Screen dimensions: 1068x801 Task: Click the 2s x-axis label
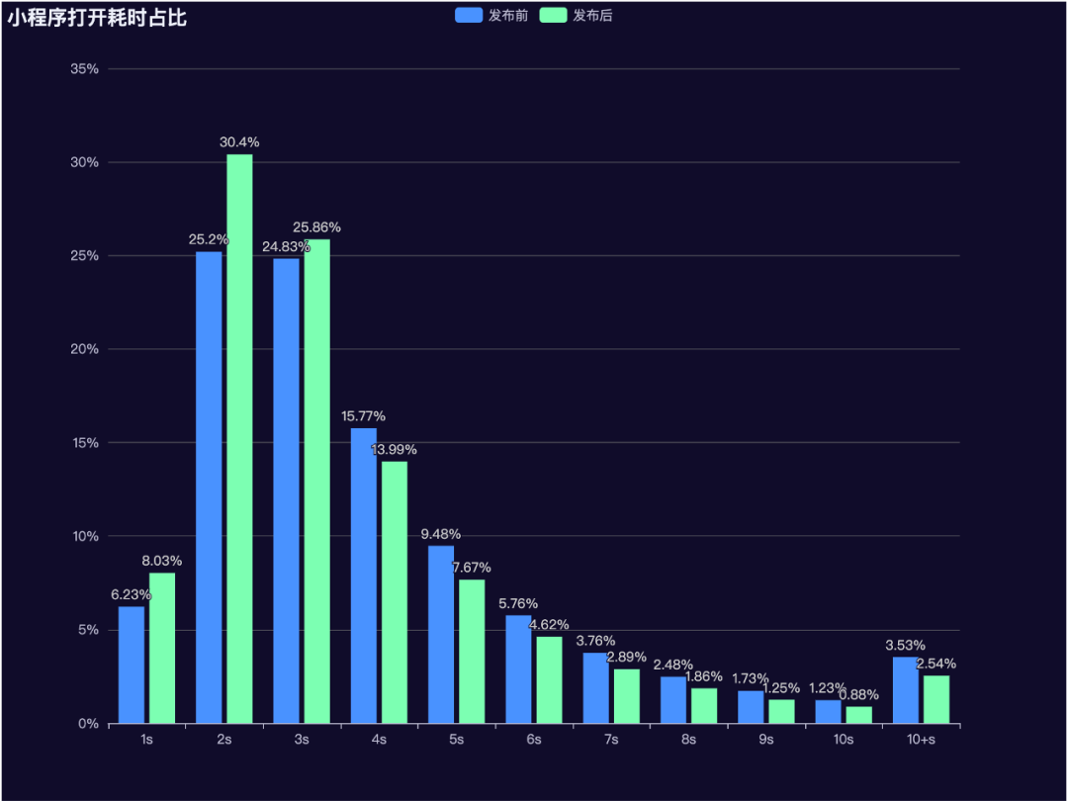tap(224, 740)
